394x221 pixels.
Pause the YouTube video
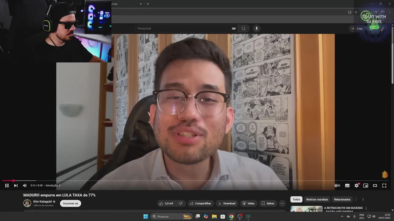[x=7, y=185]
